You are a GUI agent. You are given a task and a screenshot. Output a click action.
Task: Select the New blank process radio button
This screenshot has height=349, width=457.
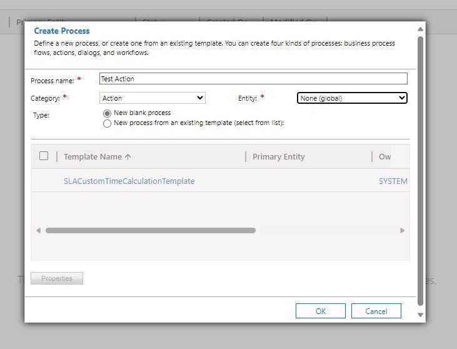pyautogui.click(x=108, y=113)
